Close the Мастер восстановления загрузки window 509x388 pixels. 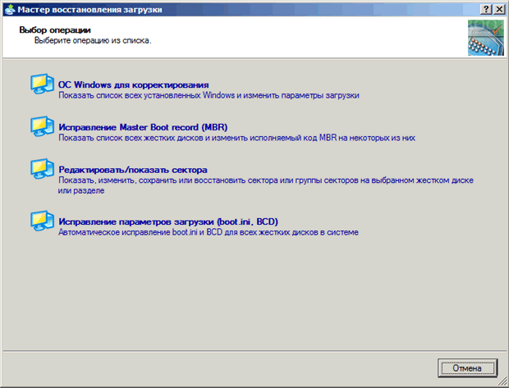coord(499,9)
